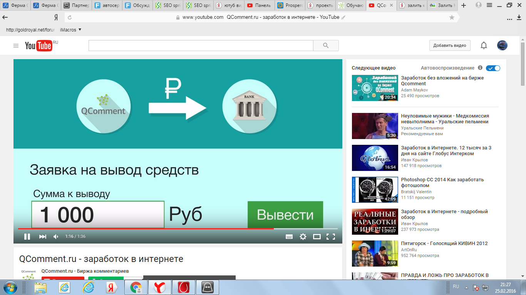Open video Заработок без вложений на бирже Qcomment
The height and width of the screenshot is (295, 526).
tap(442, 81)
